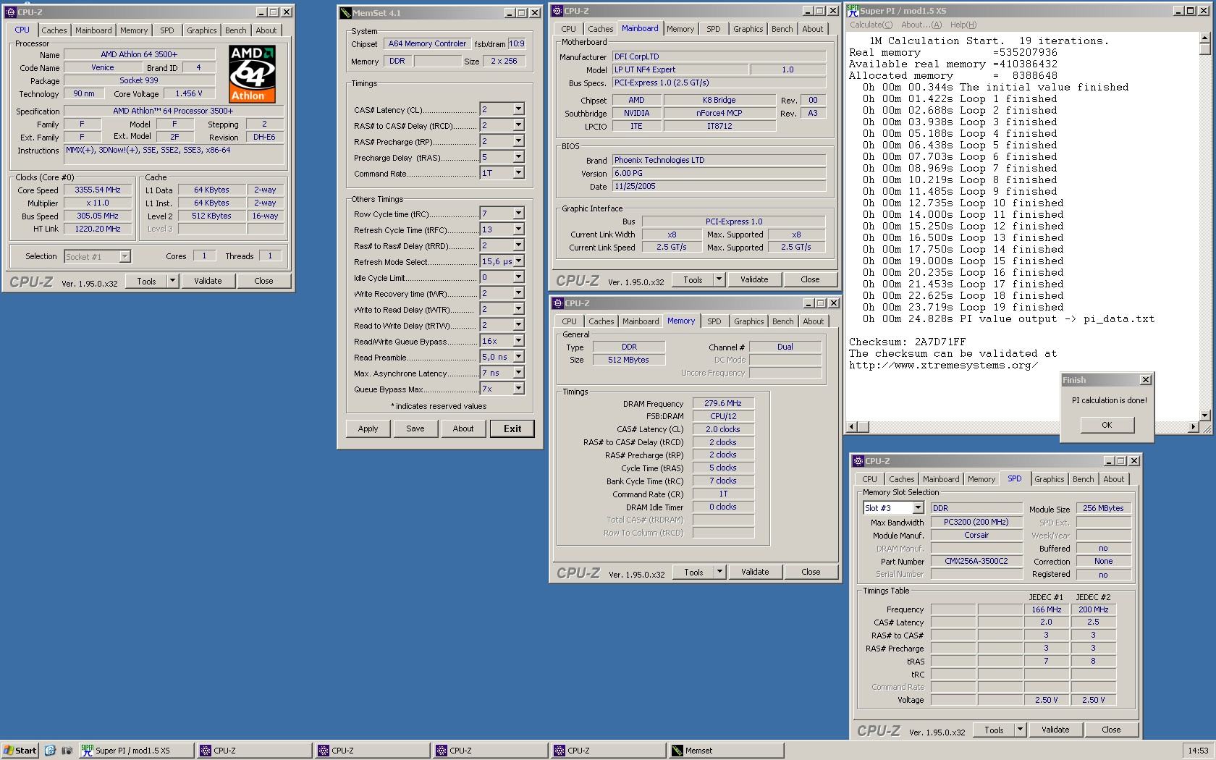Activate the Memset taskbar button
Screen dimensions: 1216x760
coord(726,751)
